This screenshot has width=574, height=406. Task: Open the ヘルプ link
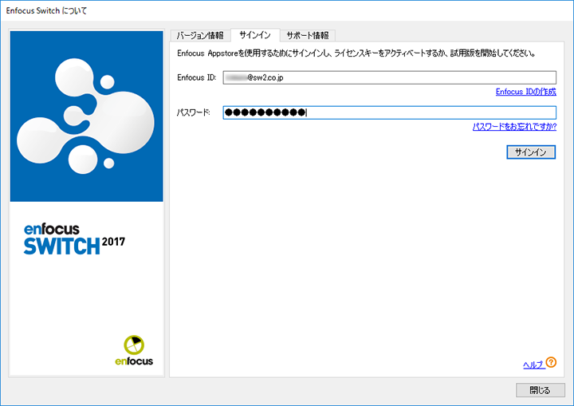pos(533,365)
